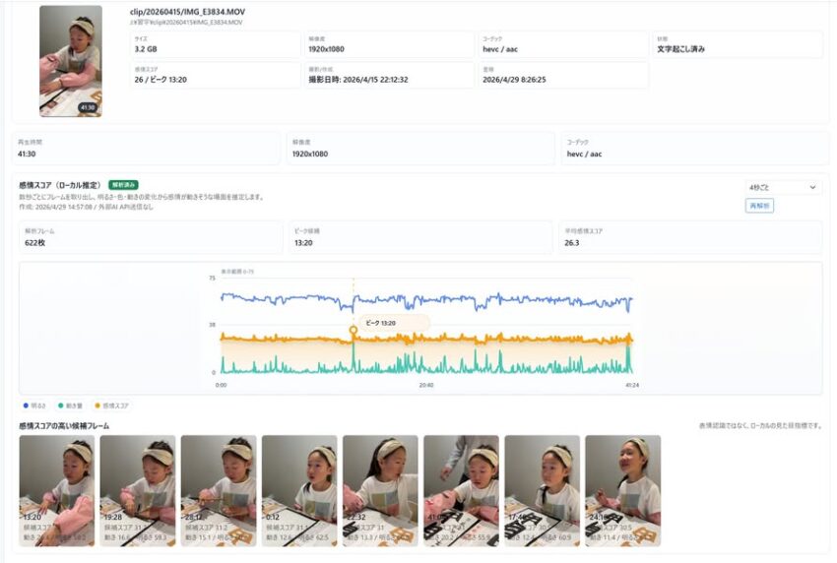The height and width of the screenshot is (563, 837).
Task: Toggle the blue 明るさ legend item
Action: [x=34, y=406]
